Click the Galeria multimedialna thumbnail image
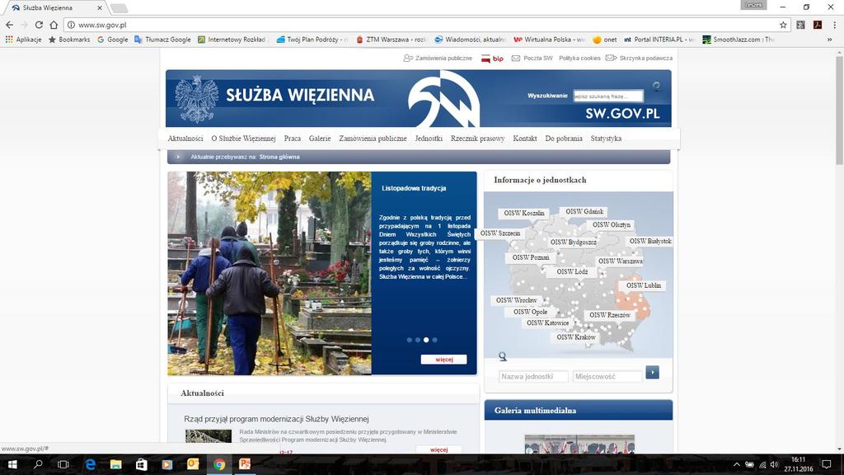 579,444
